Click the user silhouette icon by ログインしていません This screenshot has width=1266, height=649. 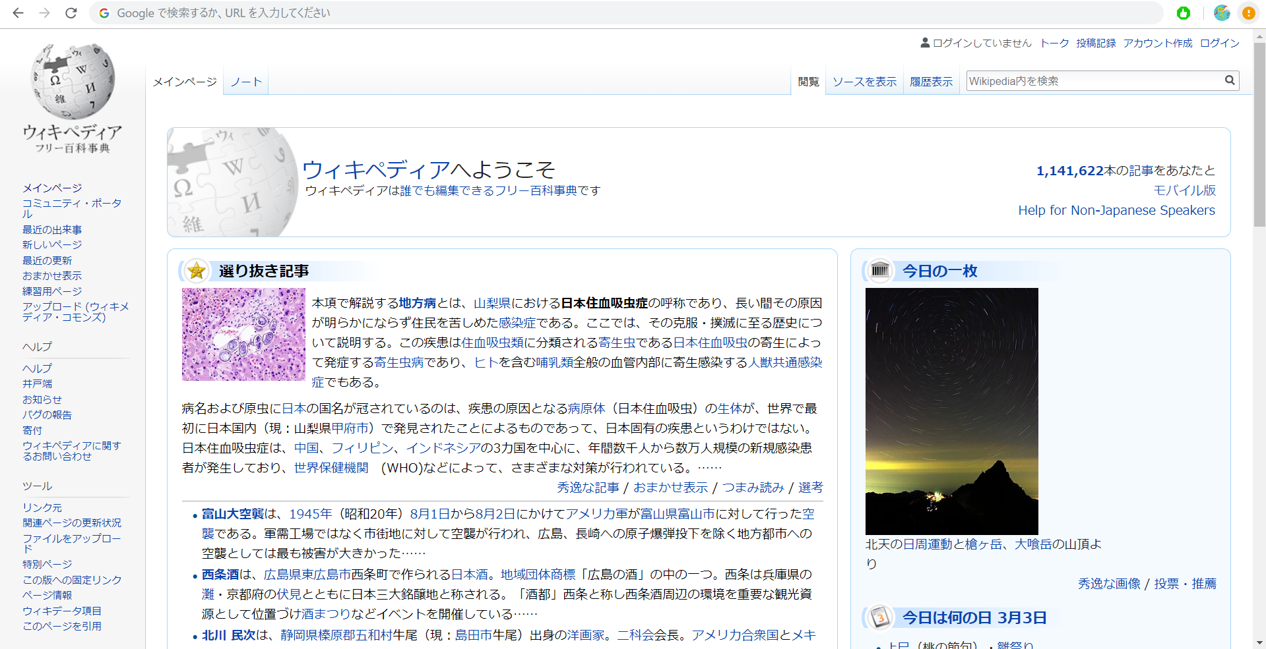point(925,43)
